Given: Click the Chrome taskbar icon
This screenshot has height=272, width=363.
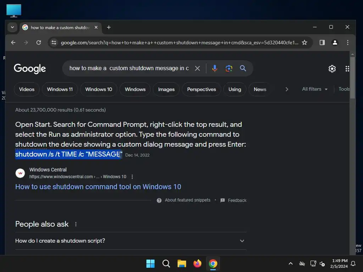Looking at the screenshot, I should tap(213, 263).
